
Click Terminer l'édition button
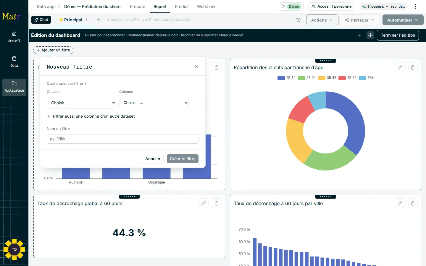click(x=398, y=35)
